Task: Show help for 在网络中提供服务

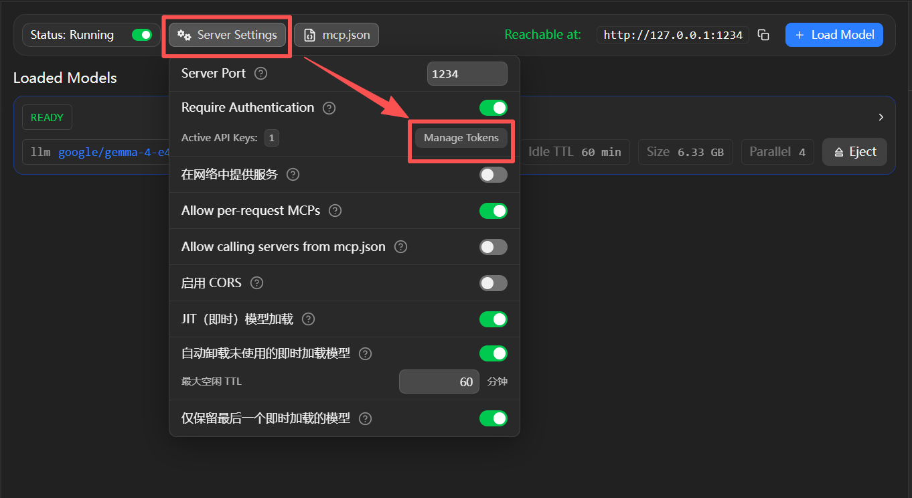Action: 293,175
